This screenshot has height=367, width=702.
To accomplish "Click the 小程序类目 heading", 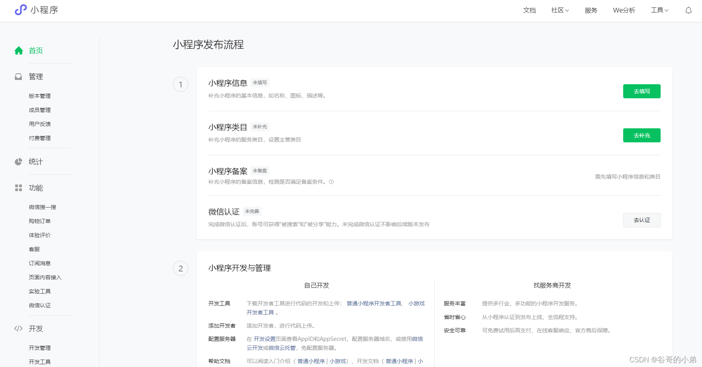I will (228, 127).
